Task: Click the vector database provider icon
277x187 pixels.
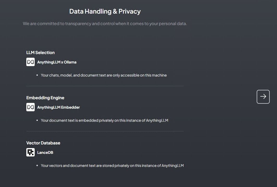Action: pos(30,152)
